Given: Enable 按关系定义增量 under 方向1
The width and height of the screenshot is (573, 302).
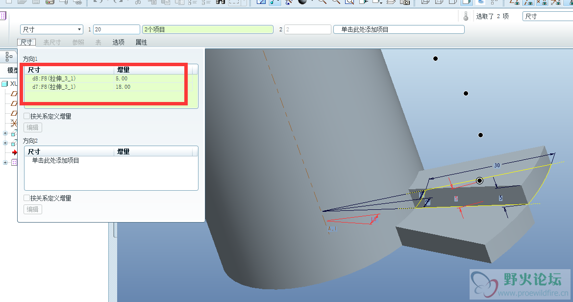Looking at the screenshot, I should pos(26,116).
